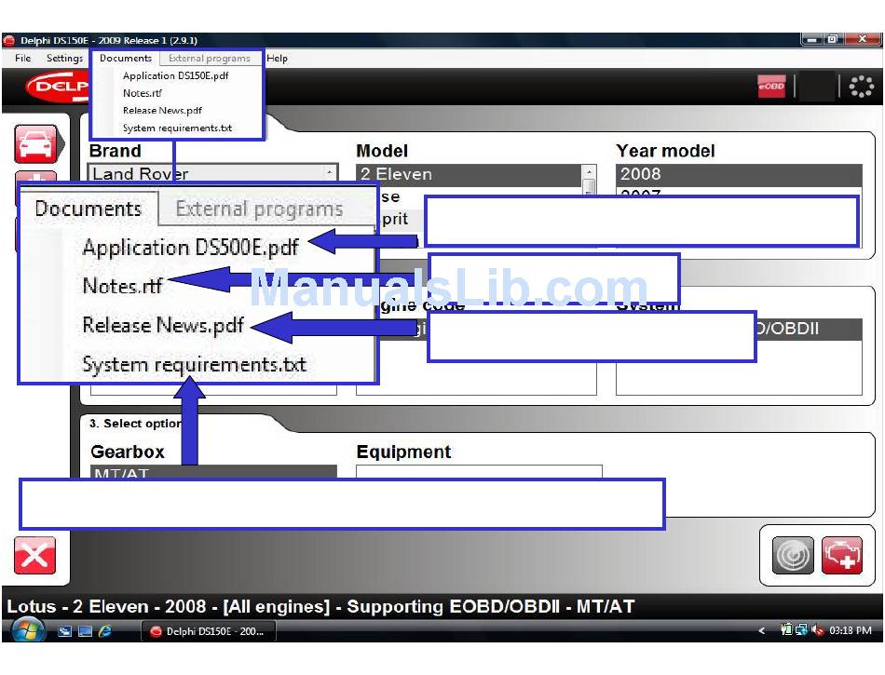Click Delphi DS150E taskbar button

click(209, 631)
